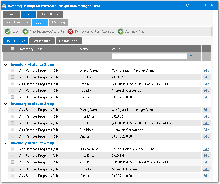Click the Add new MSI plus icon
The image size is (220, 184).
click(121, 32)
